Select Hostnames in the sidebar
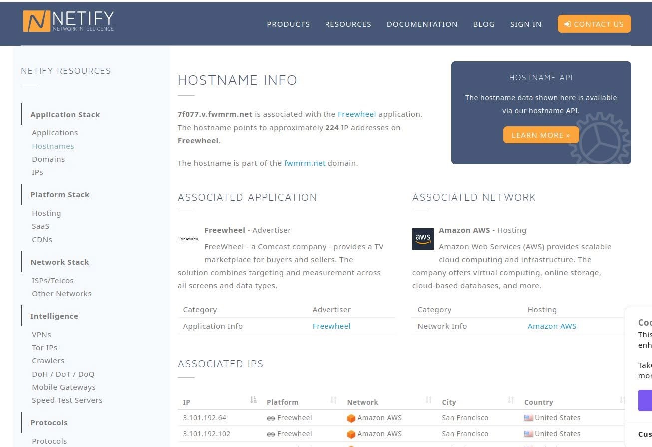 click(53, 146)
